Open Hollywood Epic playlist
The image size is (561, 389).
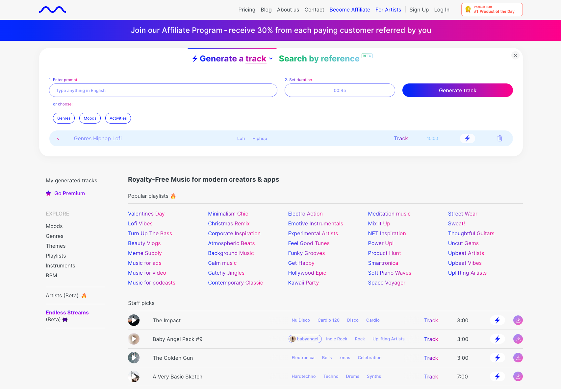[307, 273]
